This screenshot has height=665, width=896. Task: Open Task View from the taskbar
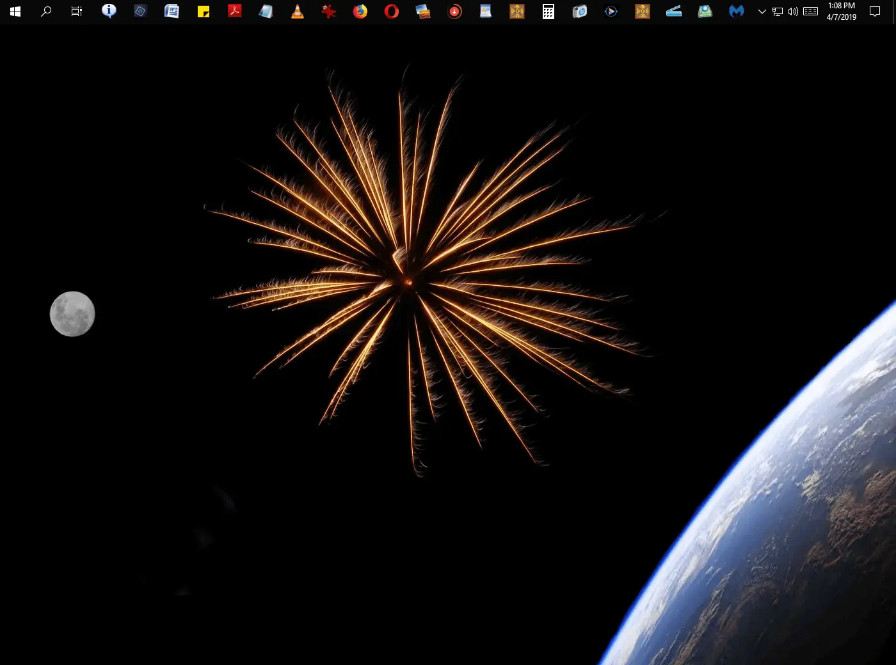pyautogui.click(x=77, y=12)
